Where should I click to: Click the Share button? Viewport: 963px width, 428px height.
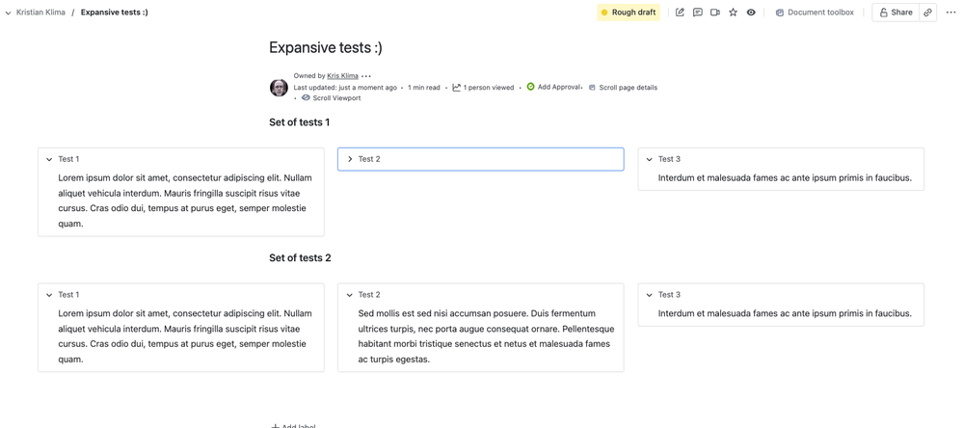tap(896, 13)
